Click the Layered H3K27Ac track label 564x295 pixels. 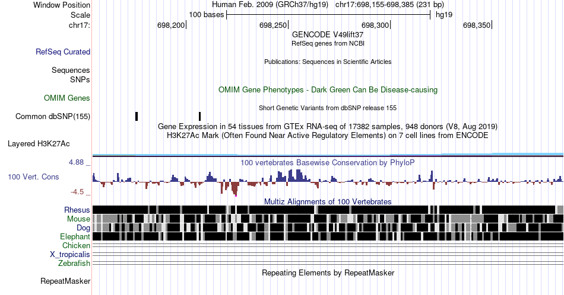click(x=39, y=143)
